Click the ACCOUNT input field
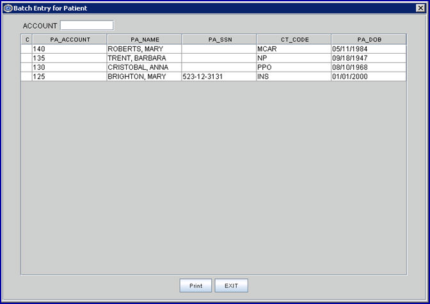This screenshot has width=430, height=304. (x=86, y=26)
